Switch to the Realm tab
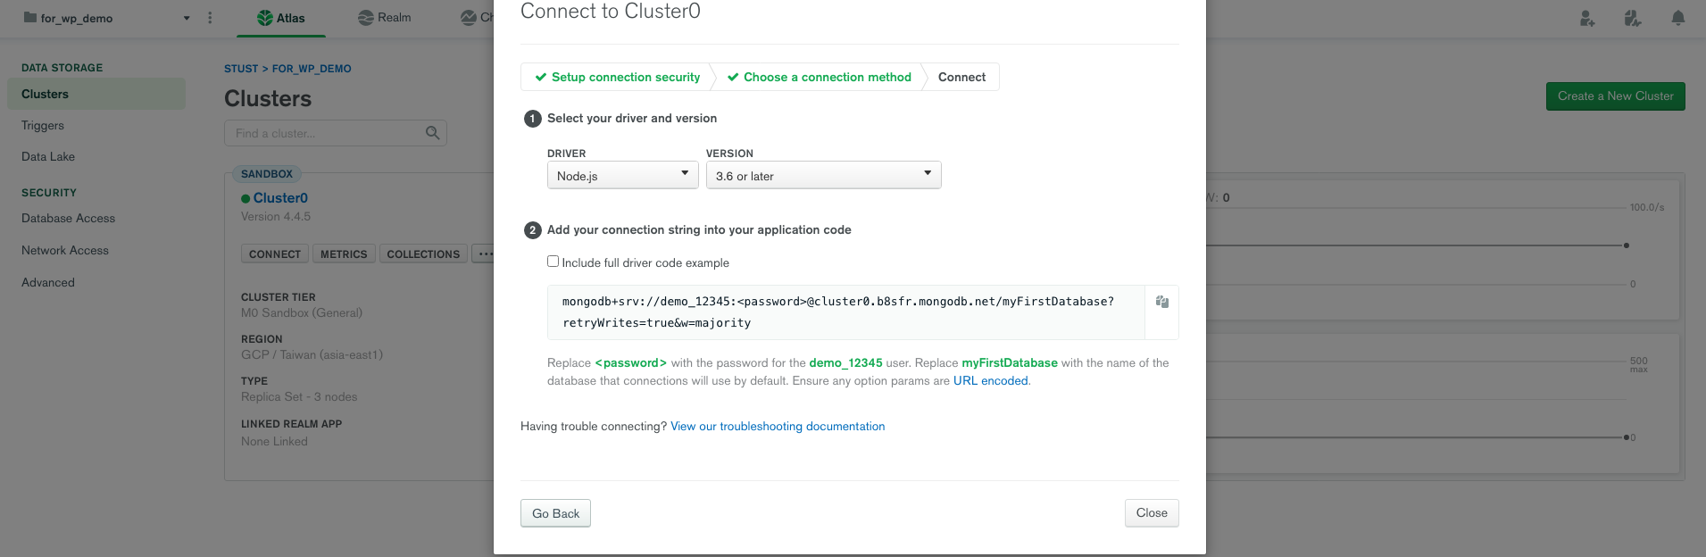The width and height of the screenshot is (1706, 557). (385, 18)
